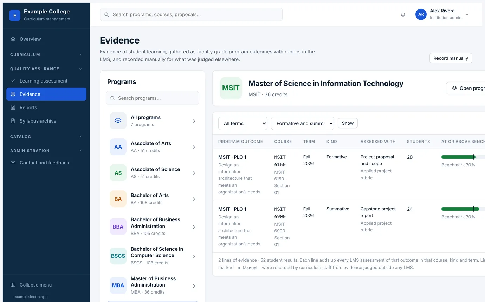Click the benchmark progress bar for MSIT 6150
This screenshot has width=485, height=302.
tap(463, 157)
